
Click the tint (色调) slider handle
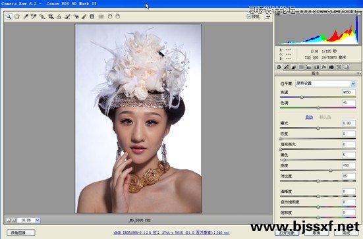tap(318, 108)
